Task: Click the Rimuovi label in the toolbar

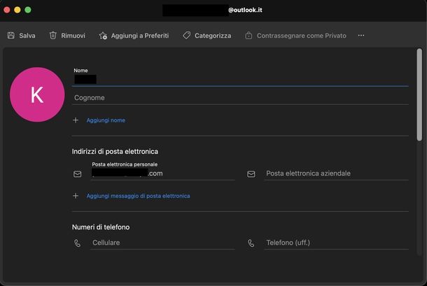Action: click(73, 36)
